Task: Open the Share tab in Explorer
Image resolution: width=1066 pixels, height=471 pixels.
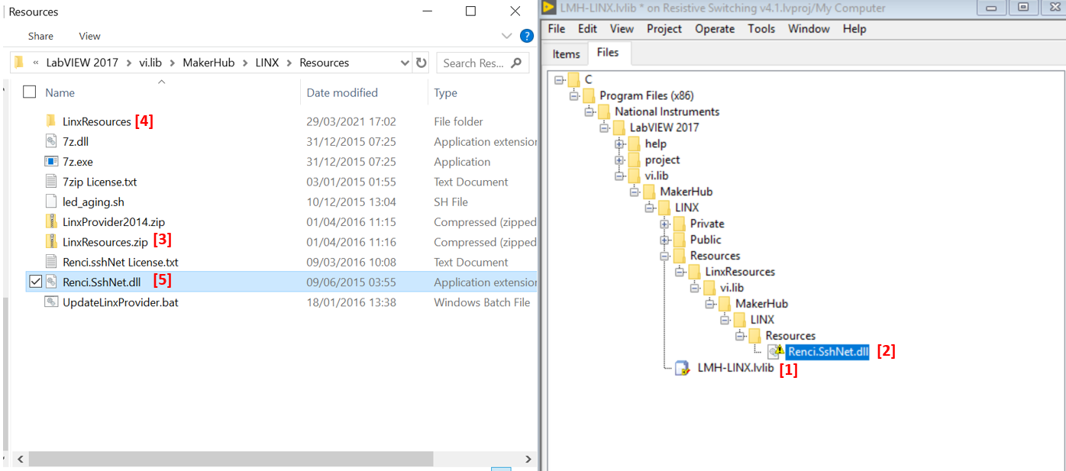Action: (40, 36)
